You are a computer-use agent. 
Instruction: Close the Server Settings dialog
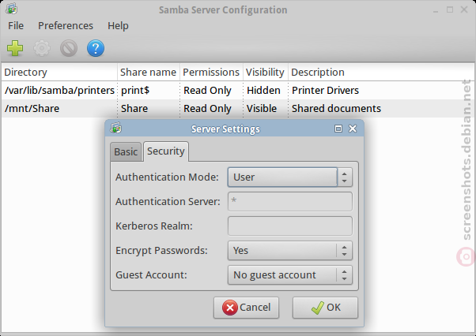pyautogui.click(x=353, y=129)
